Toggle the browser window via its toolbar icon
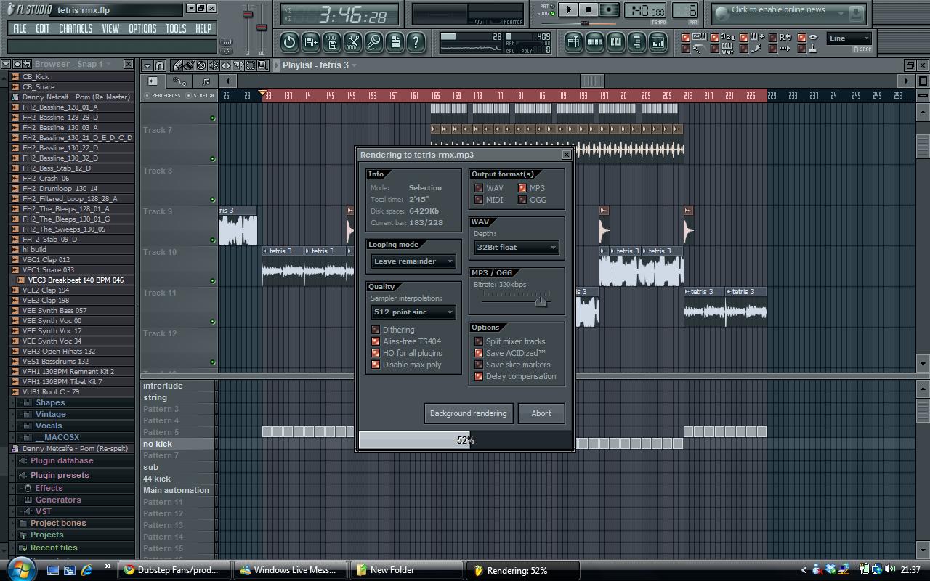The width and height of the screenshot is (930, 581). tap(636, 42)
